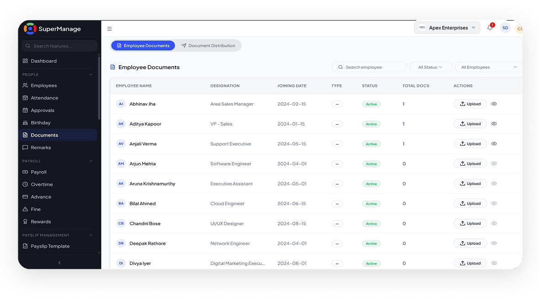Click the type dash badge for Bilal Ahmed
The width and height of the screenshot is (539, 300).
(337, 204)
